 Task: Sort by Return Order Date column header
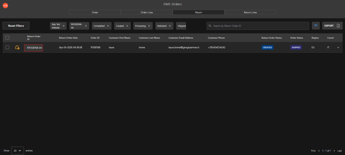[68, 38]
